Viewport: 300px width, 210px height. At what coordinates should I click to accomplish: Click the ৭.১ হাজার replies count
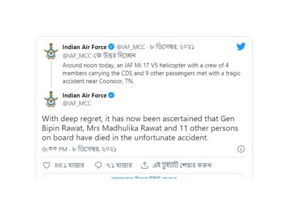(x=119, y=165)
